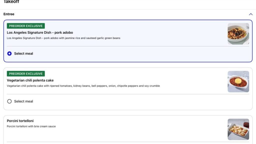The image size is (256, 144).
Task: Click the 'Select meal' label under vegetarian chili
Action: 23,101
